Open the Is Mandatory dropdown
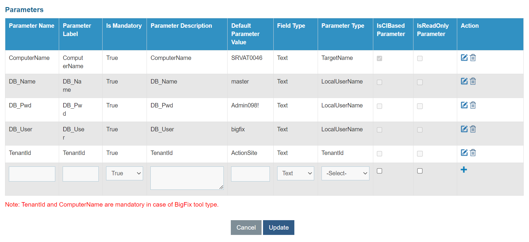529x242 pixels. point(124,173)
